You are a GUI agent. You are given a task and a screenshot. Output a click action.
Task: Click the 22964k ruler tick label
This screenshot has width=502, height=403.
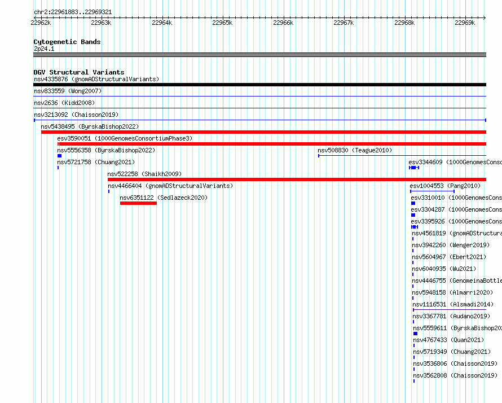click(x=162, y=23)
